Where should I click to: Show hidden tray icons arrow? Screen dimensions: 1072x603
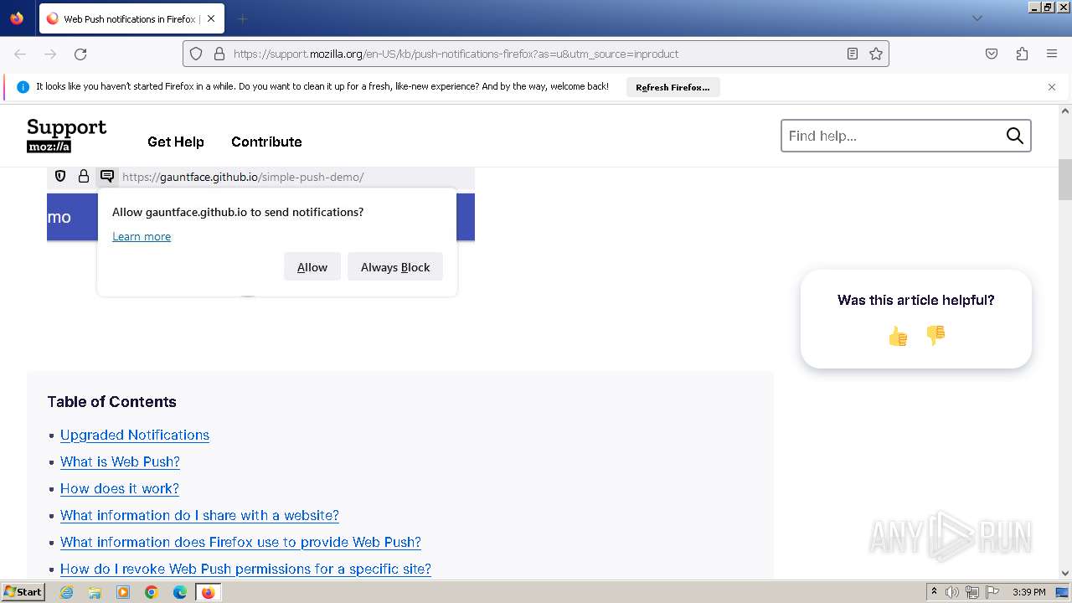(x=934, y=592)
